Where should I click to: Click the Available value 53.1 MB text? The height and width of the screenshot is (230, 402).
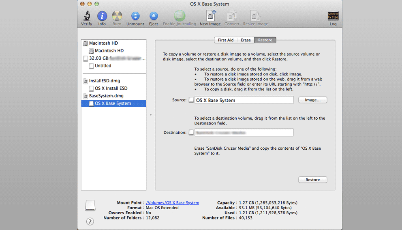point(265,208)
